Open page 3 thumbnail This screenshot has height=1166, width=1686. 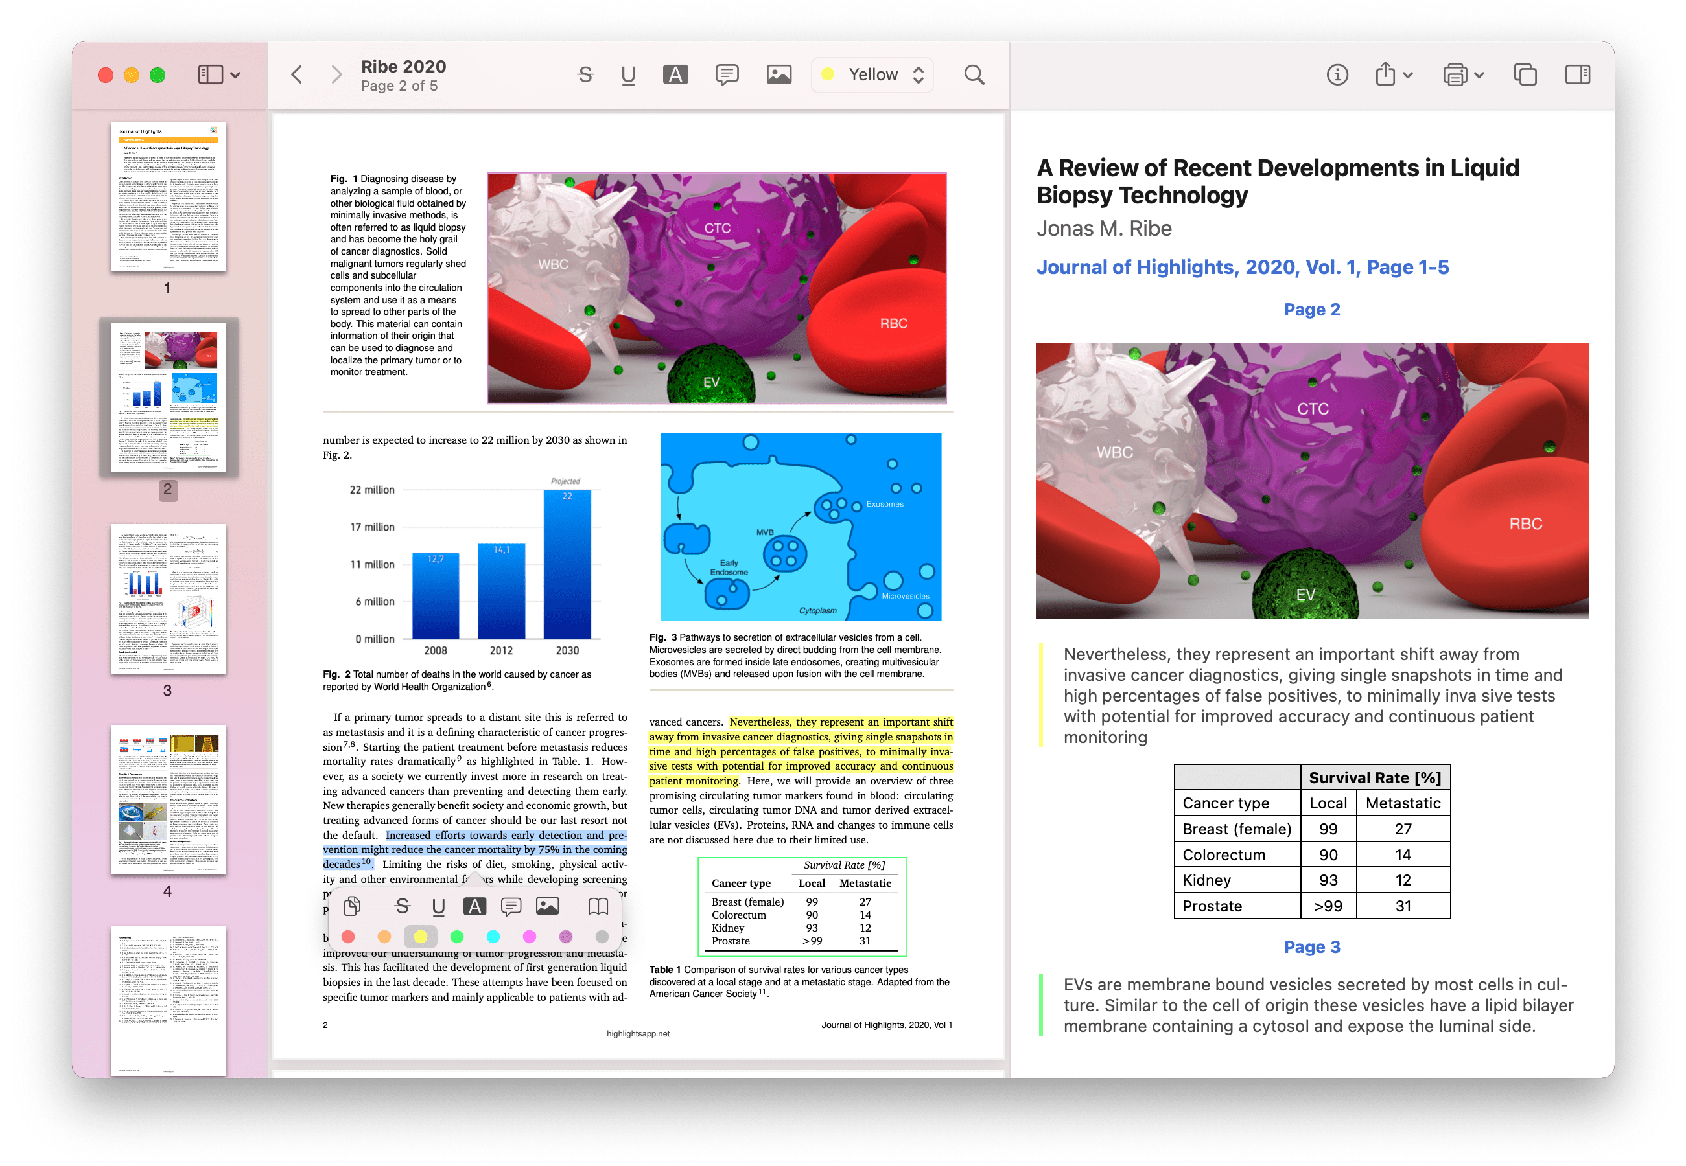[168, 599]
